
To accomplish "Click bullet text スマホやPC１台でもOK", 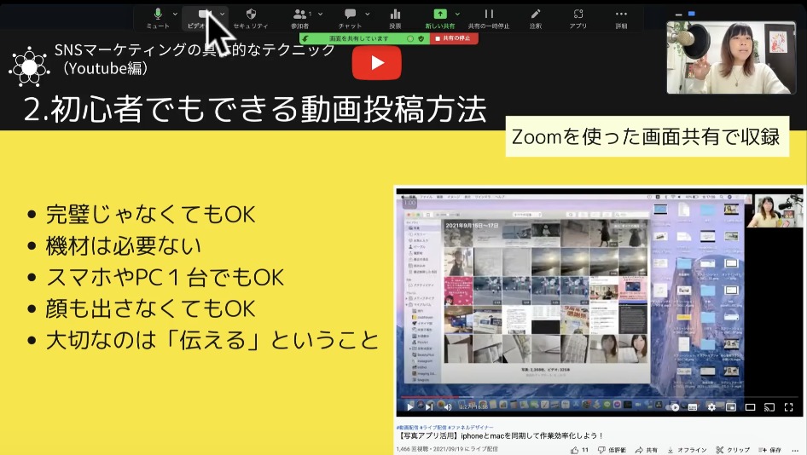I will coord(165,278).
